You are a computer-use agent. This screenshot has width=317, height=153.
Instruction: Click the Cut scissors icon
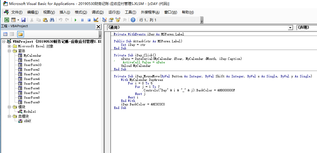[32, 20]
